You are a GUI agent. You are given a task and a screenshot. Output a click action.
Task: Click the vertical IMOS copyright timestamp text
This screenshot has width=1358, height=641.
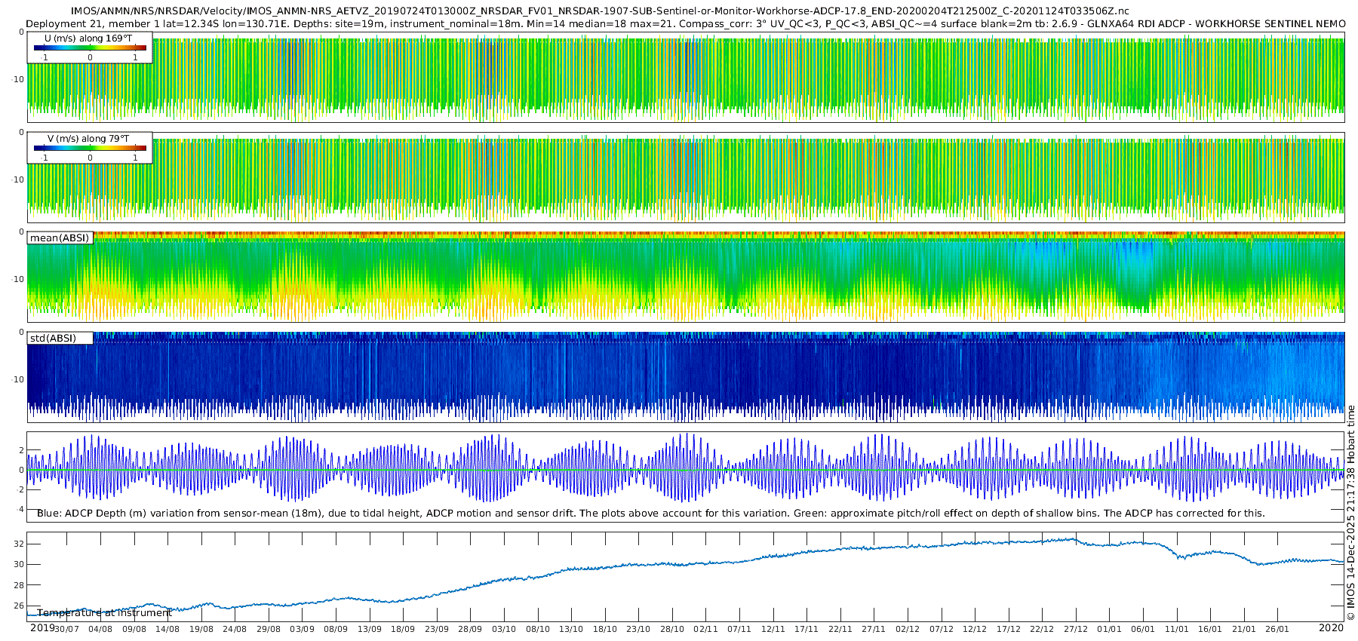1350,513
